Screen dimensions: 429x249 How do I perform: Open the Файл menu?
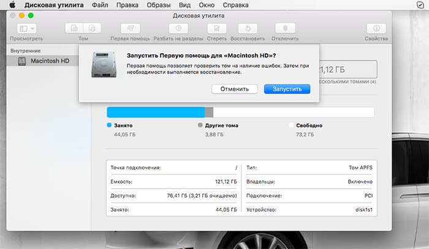coord(100,5)
